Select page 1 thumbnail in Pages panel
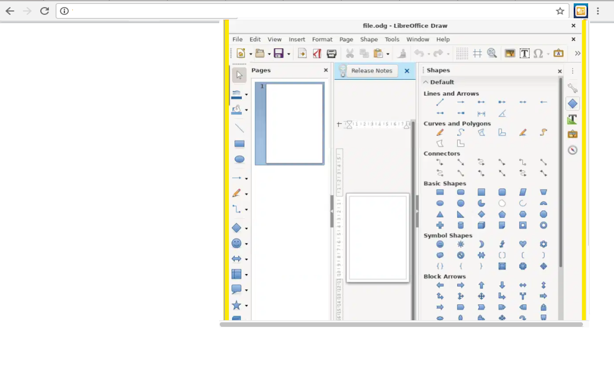 coord(290,124)
